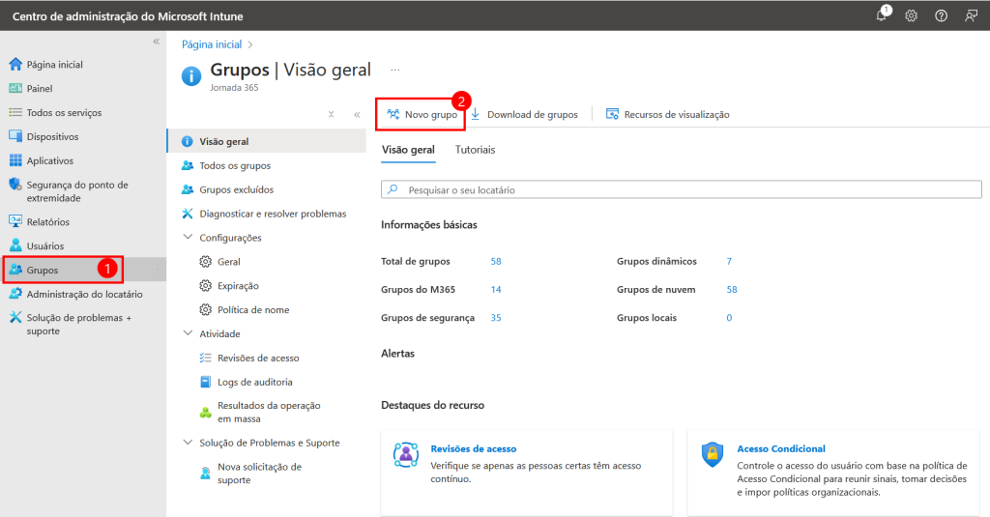
Task: Click the Geral gear icon
Action: coord(205,261)
